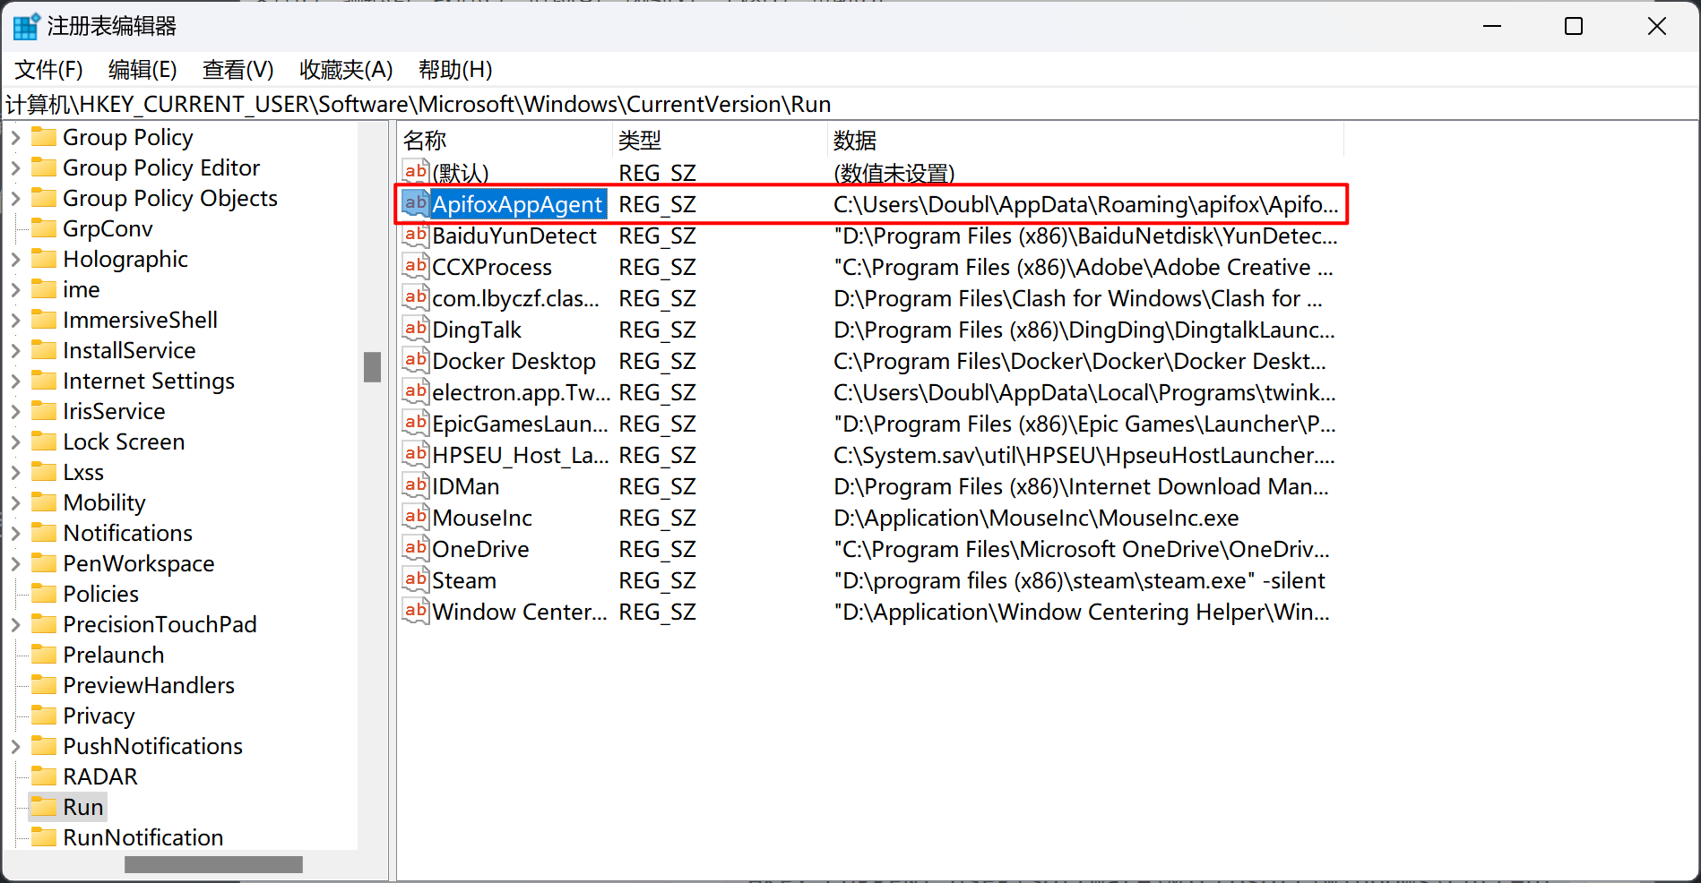Screen dimensions: 1701x883
Task: Open the 文件(F) menu
Action: (49, 69)
